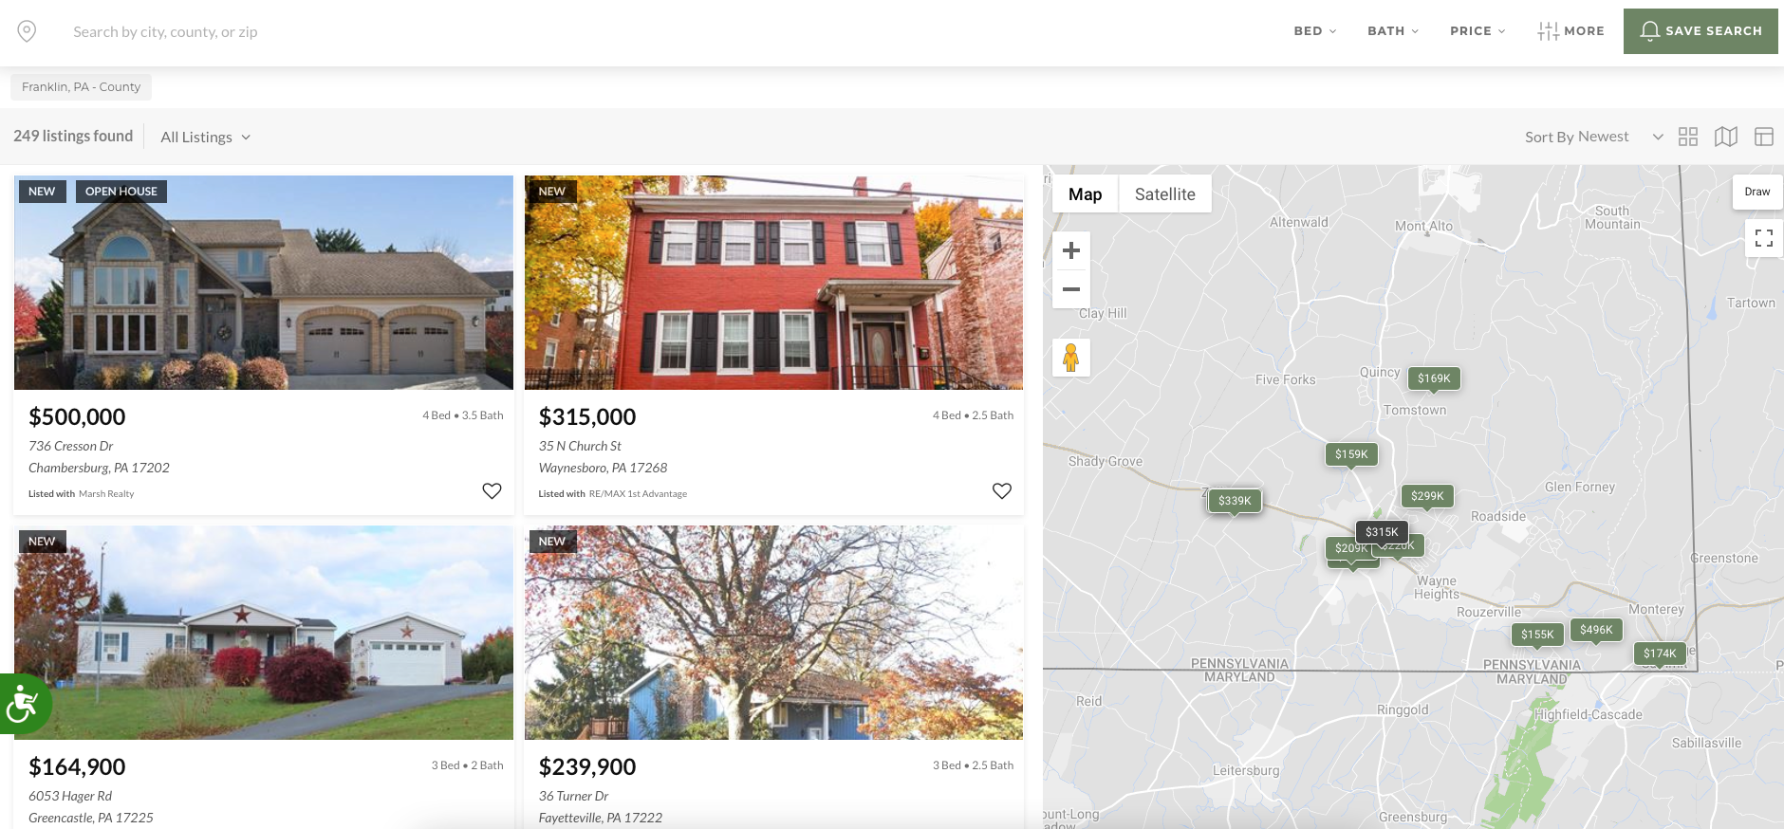Screen dimensions: 1784x829
Task: Expand the All Listings dropdown
Action: [x=206, y=137]
